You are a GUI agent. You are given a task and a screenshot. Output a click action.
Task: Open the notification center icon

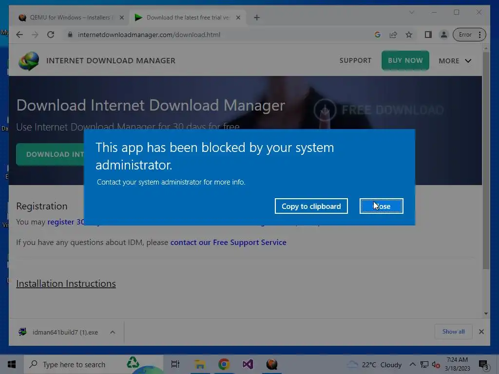click(x=484, y=365)
